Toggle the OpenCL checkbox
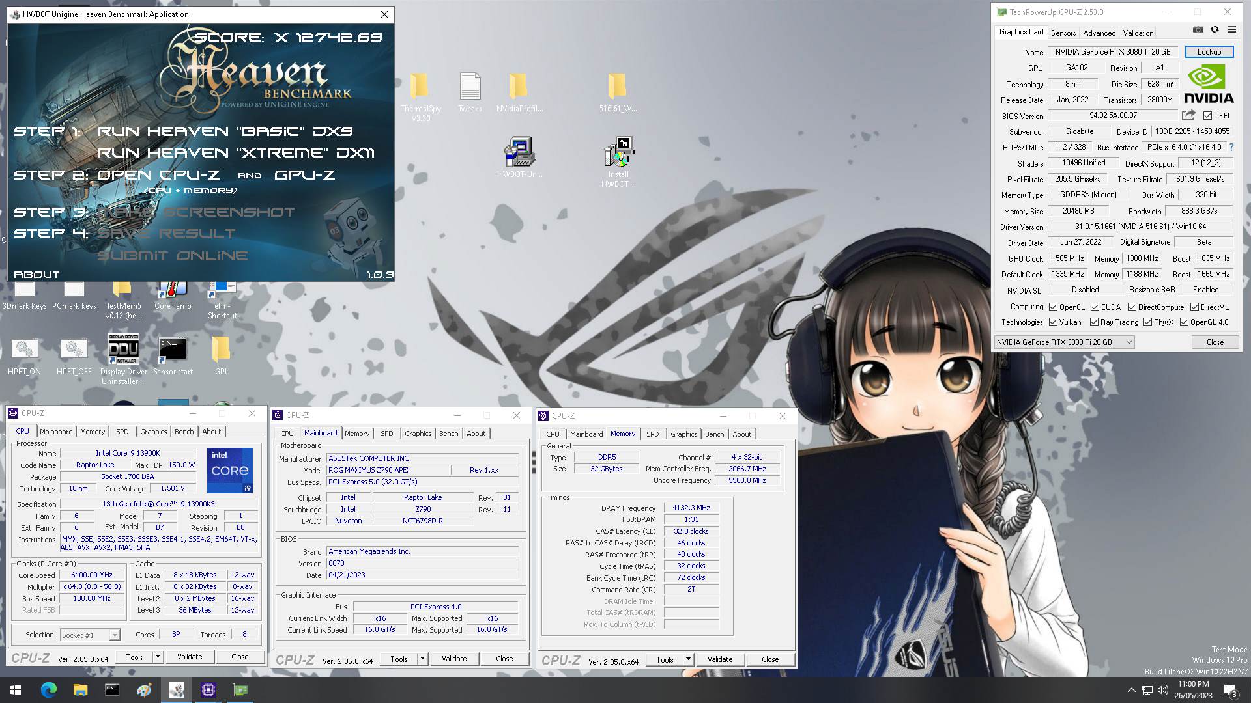 [1053, 307]
